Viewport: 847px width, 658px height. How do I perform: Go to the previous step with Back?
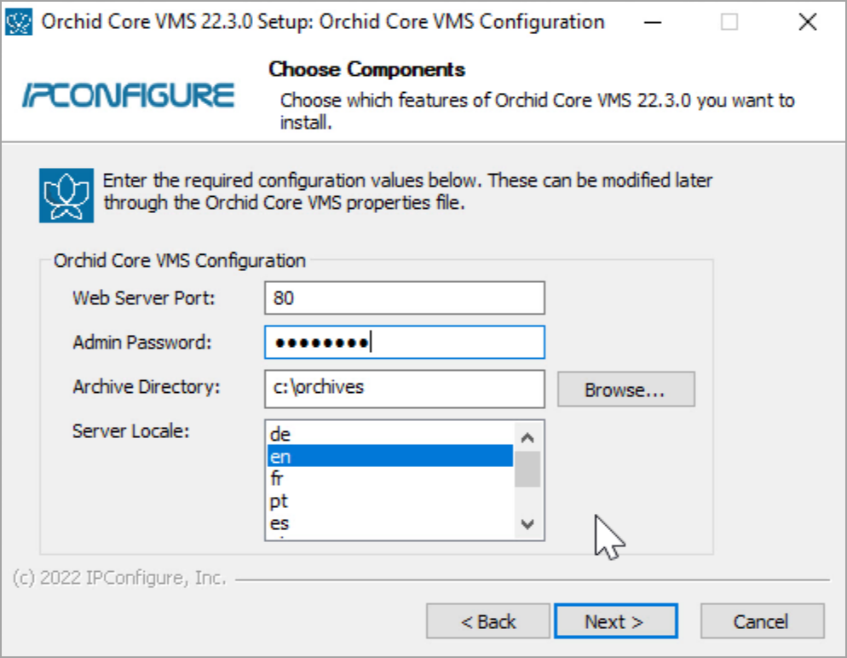click(487, 621)
